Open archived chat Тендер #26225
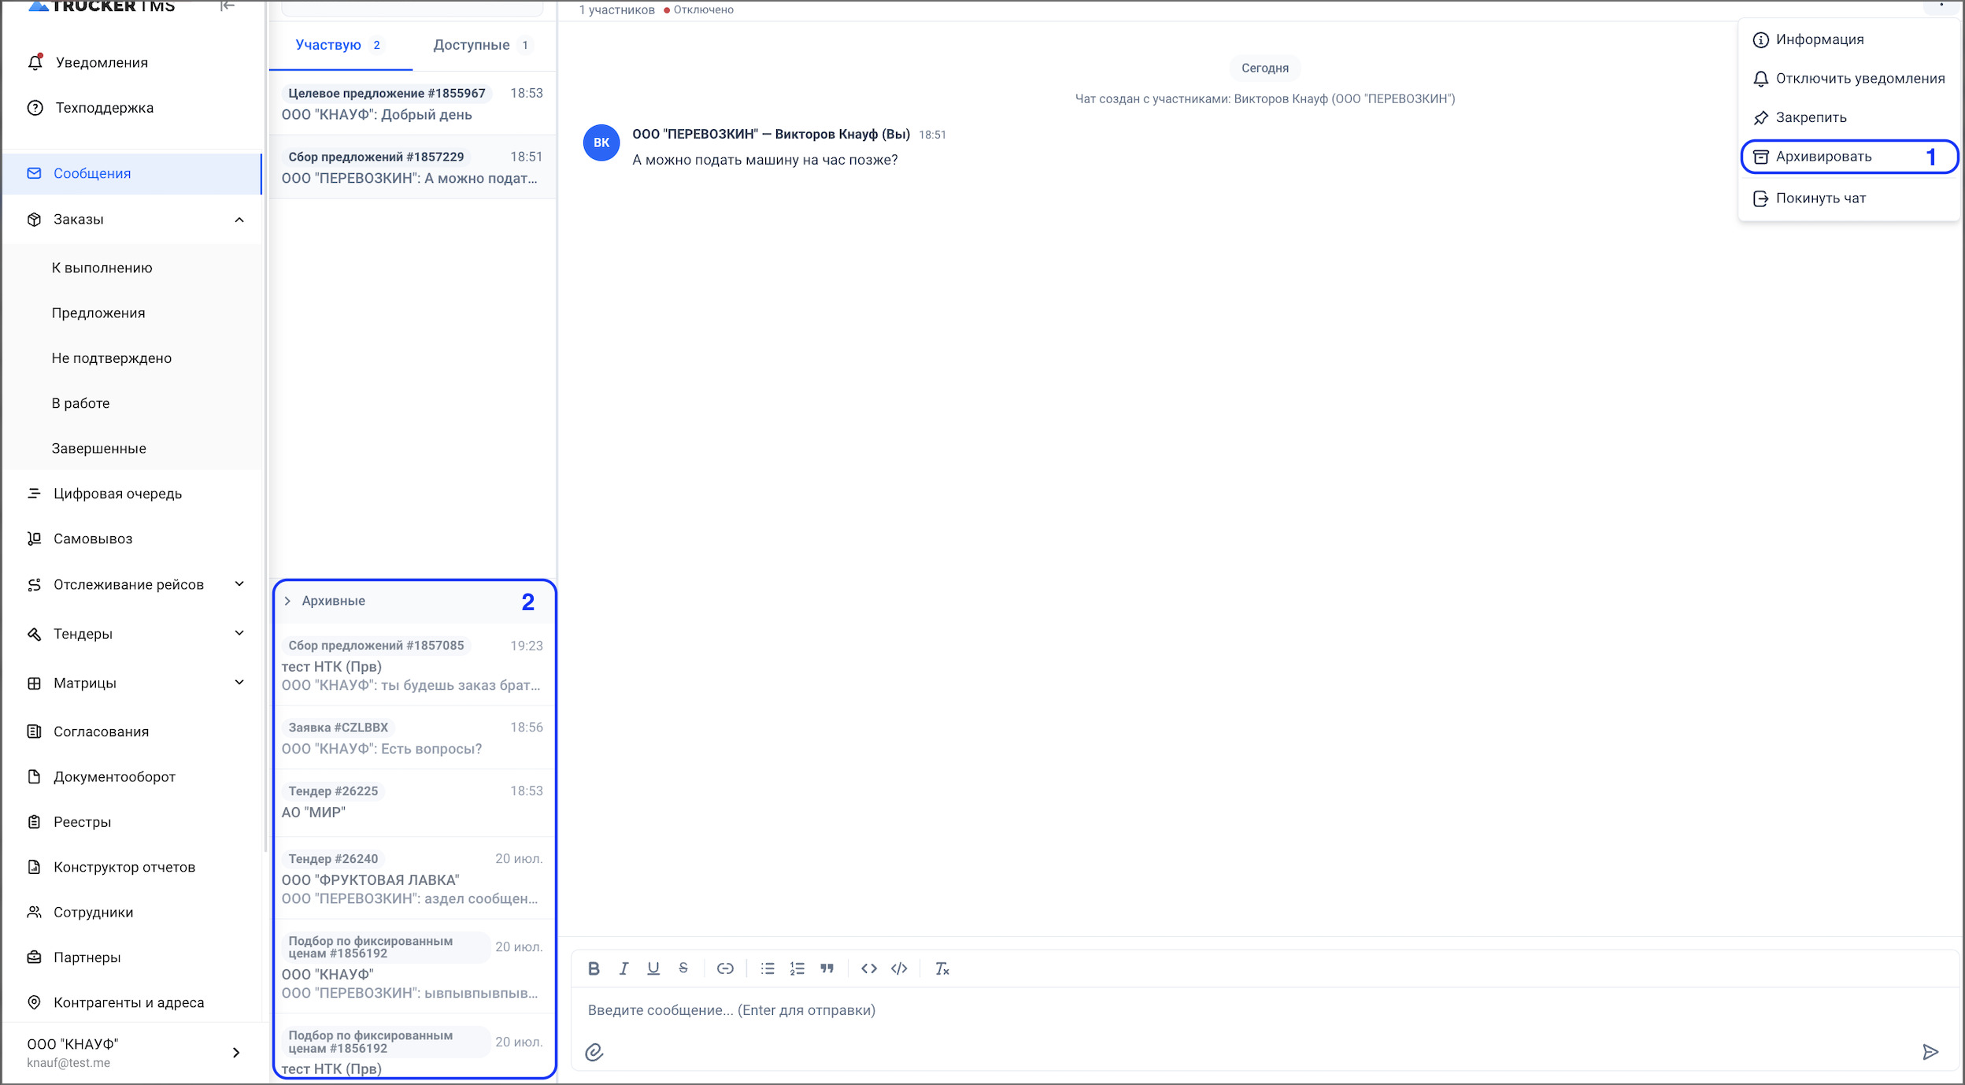The width and height of the screenshot is (1965, 1085). pos(413,802)
